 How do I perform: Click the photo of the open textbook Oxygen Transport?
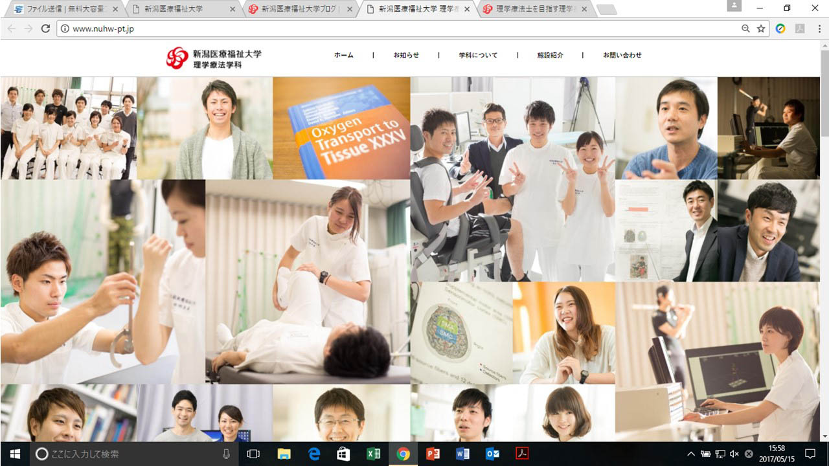click(x=341, y=128)
